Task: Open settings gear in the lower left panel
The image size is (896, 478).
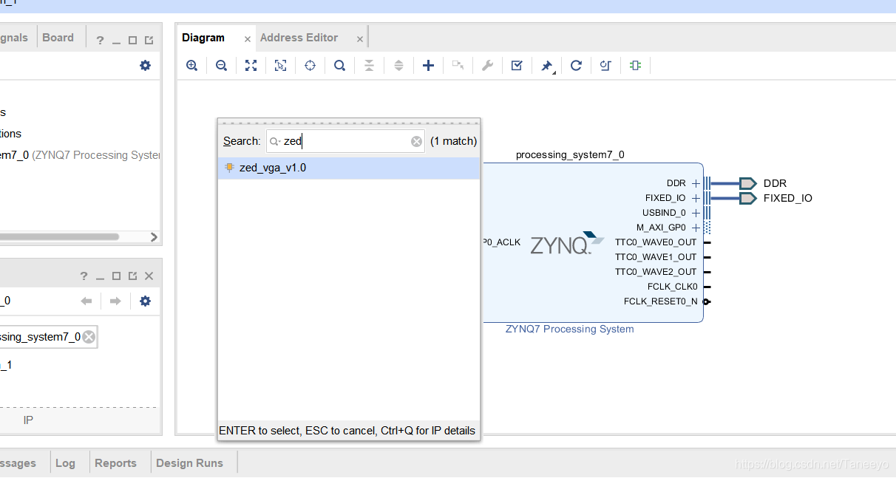Action: coord(145,301)
